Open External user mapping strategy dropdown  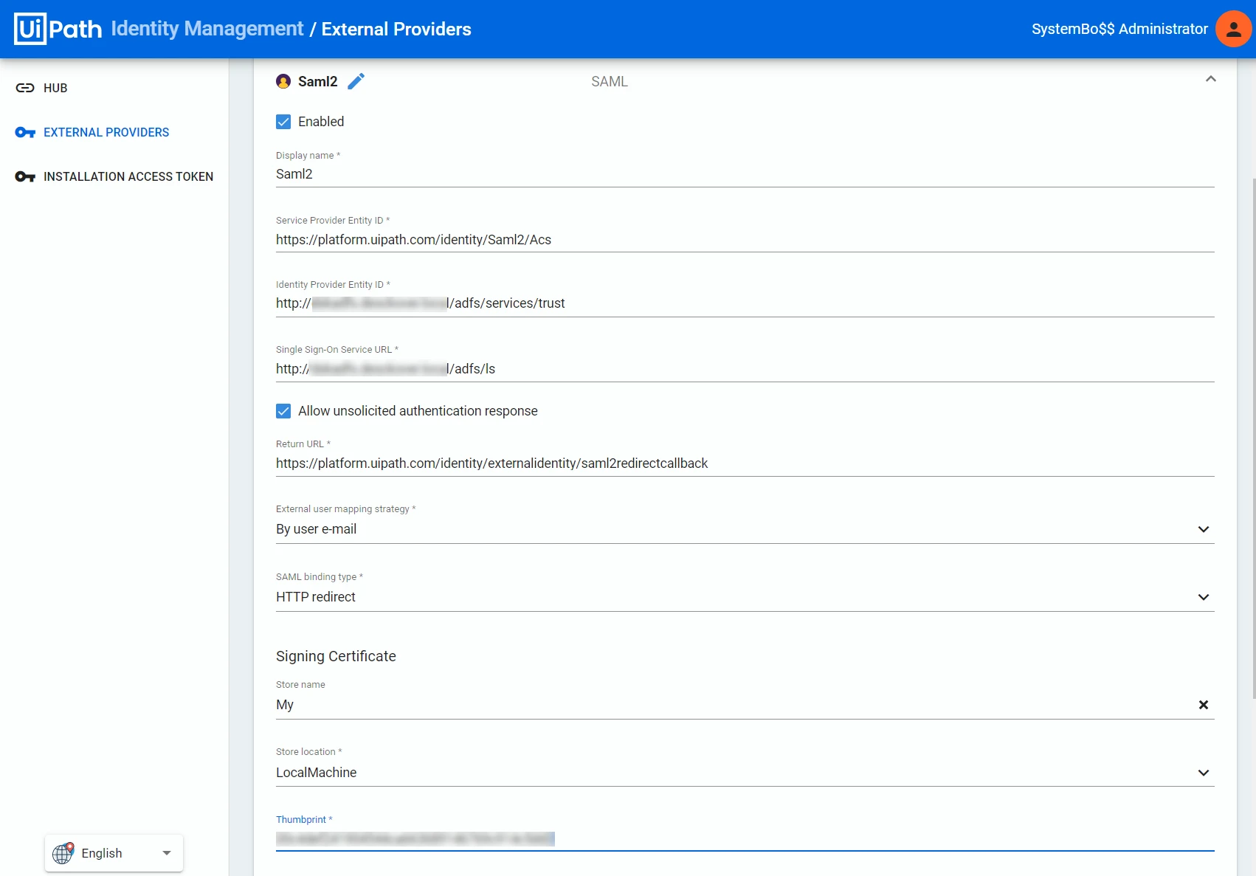pyautogui.click(x=745, y=529)
